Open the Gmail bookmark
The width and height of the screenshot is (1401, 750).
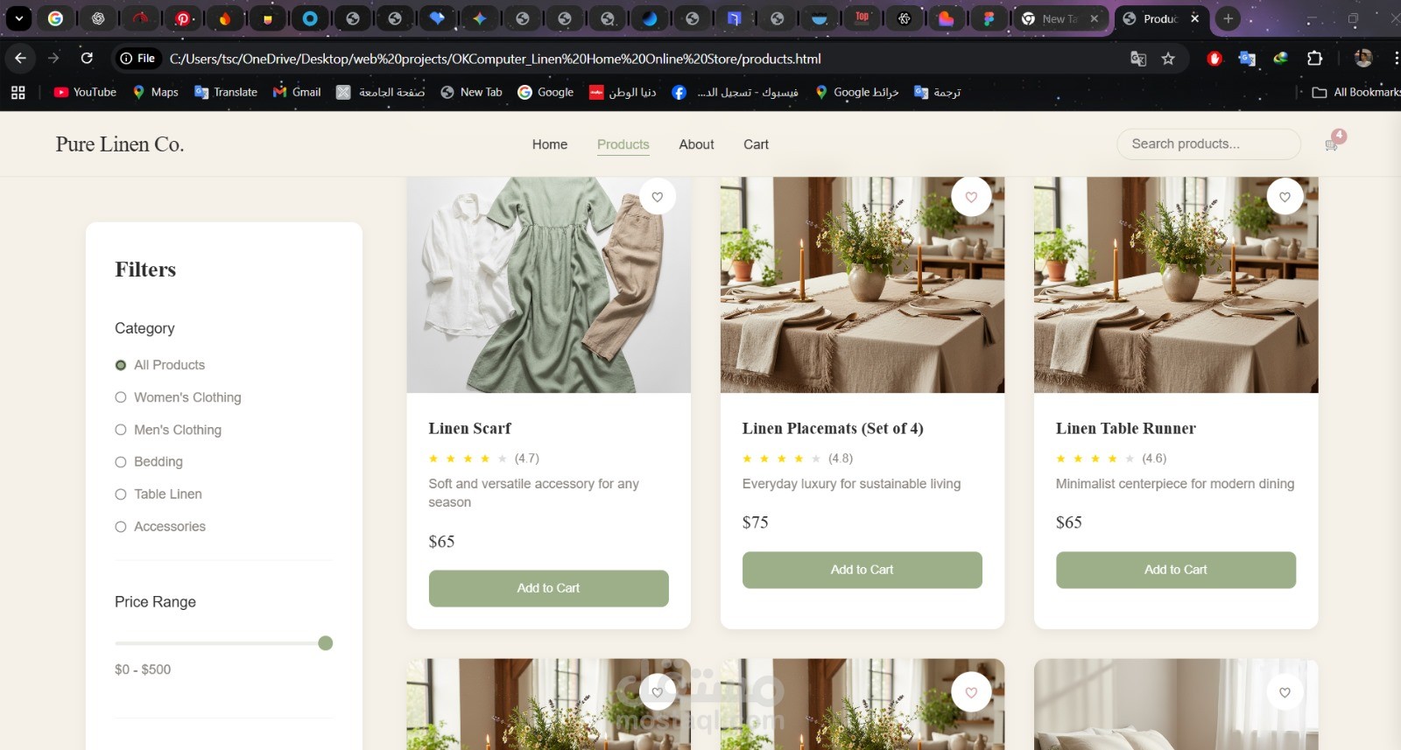point(297,92)
